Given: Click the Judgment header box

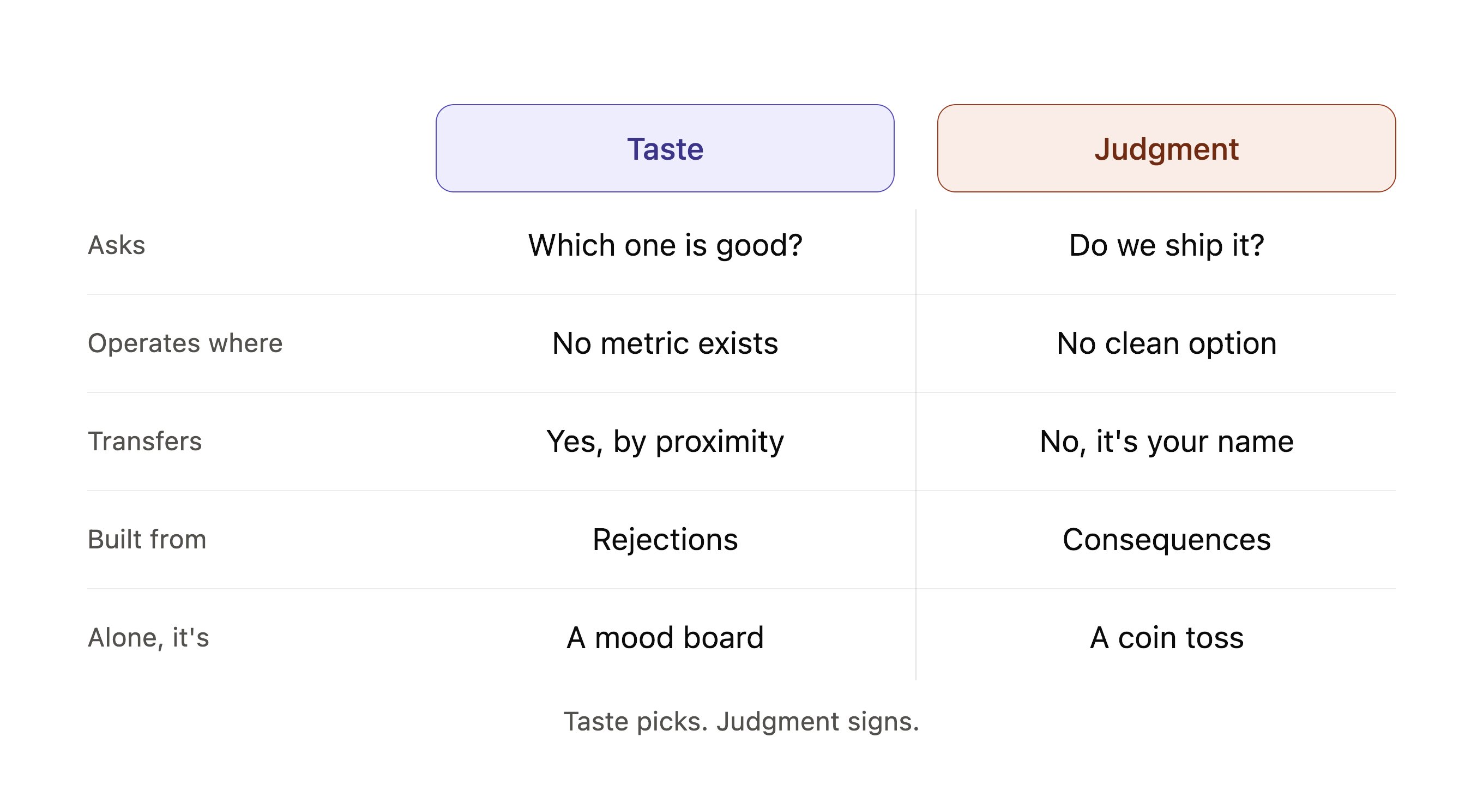Looking at the screenshot, I should (x=1166, y=148).
